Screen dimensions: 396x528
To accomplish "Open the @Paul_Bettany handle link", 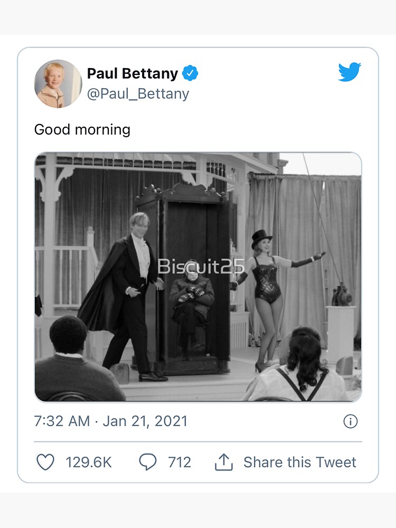I will [138, 94].
